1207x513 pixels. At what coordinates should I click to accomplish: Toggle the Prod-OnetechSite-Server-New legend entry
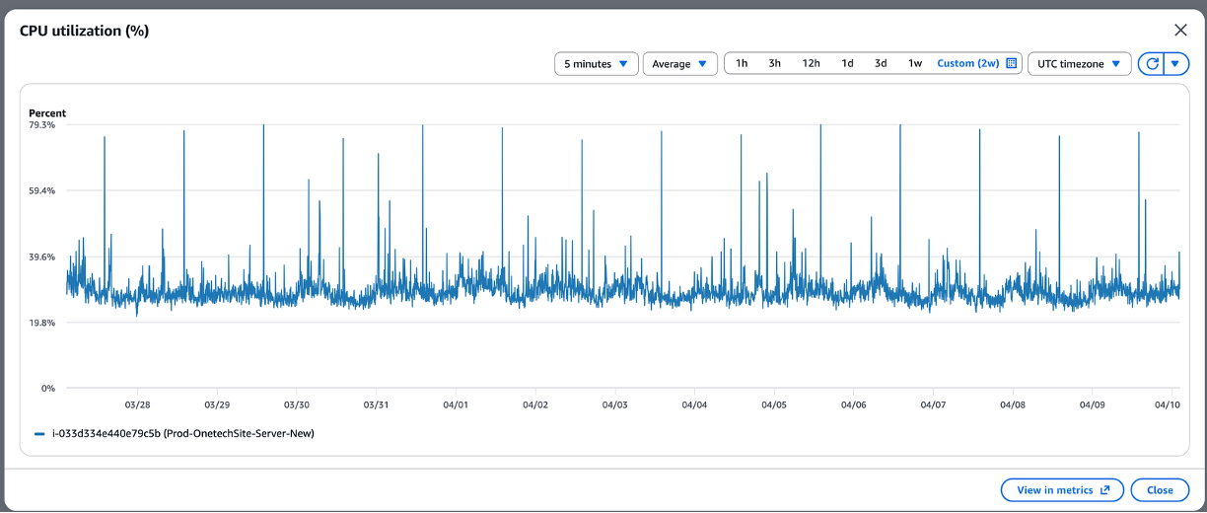pos(182,433)
